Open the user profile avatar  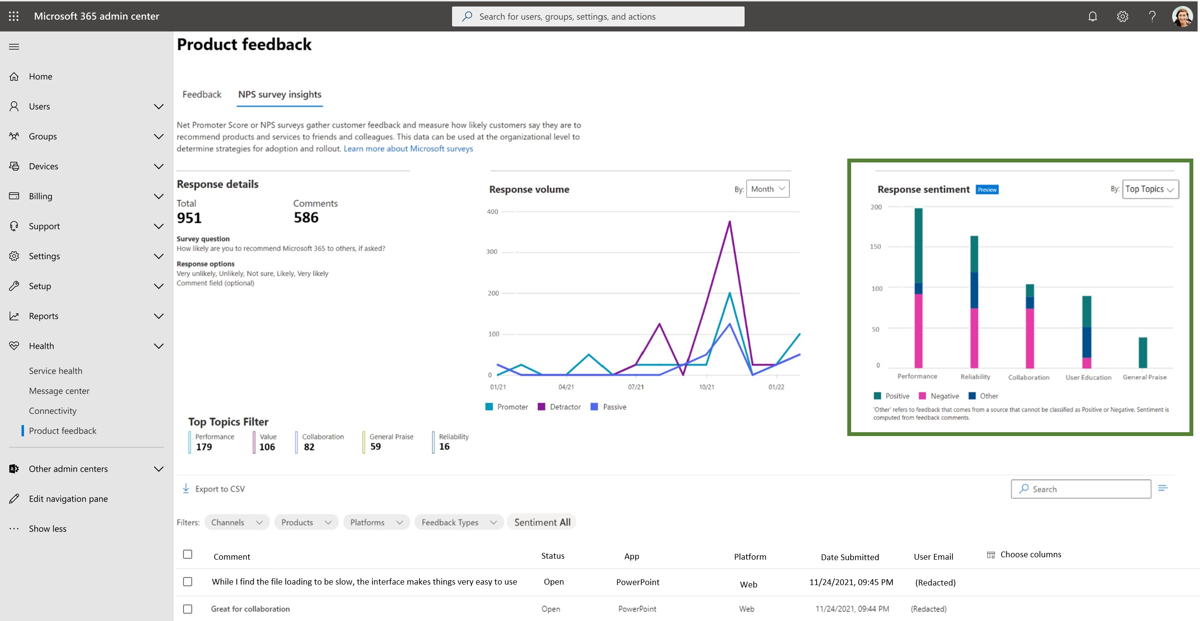click(x=1182, y=16)
